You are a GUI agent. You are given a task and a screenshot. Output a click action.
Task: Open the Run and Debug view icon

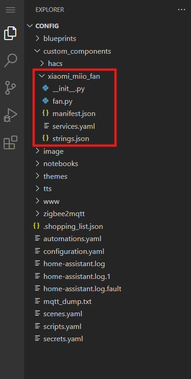[x=10, y=115]
